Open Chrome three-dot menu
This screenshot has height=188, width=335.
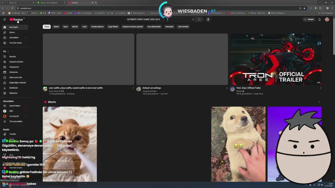(332, 8)
